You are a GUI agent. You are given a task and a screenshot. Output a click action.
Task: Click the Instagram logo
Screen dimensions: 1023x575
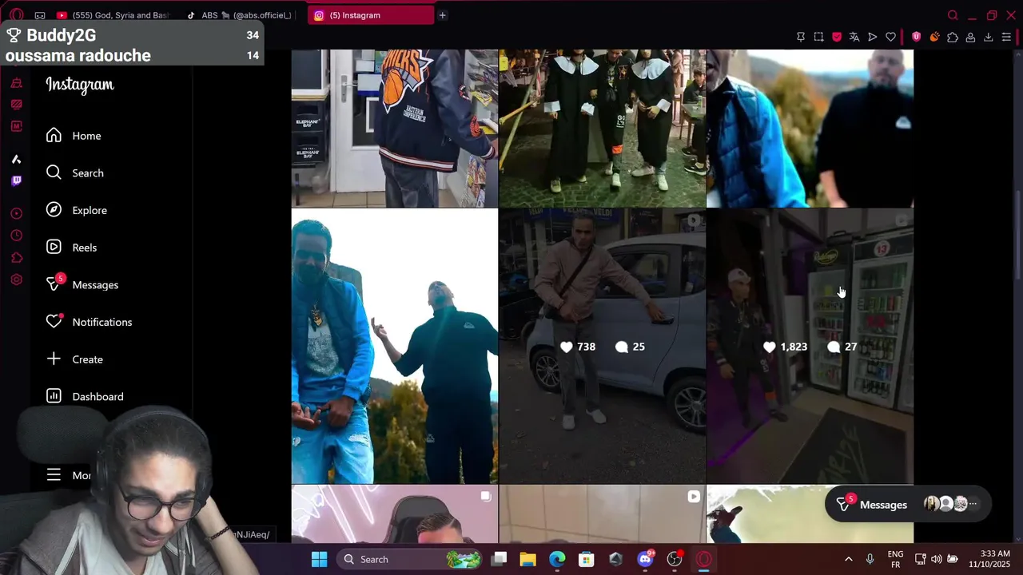[80, 85]
